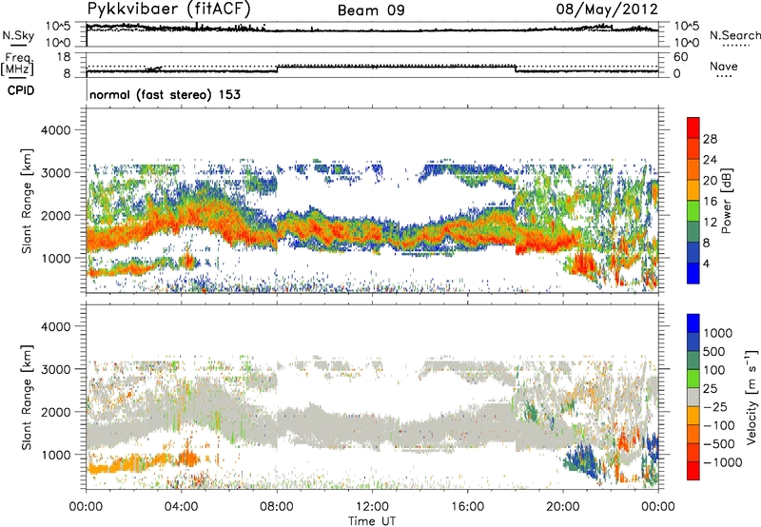Click the '08:00' time tick label
Image resolution: width=761 pixels, height=527 pixels.
pyautogui.click(x=277, y=507)
